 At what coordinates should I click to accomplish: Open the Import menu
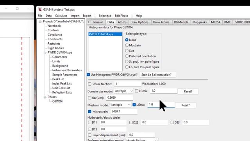click(75, 16)
